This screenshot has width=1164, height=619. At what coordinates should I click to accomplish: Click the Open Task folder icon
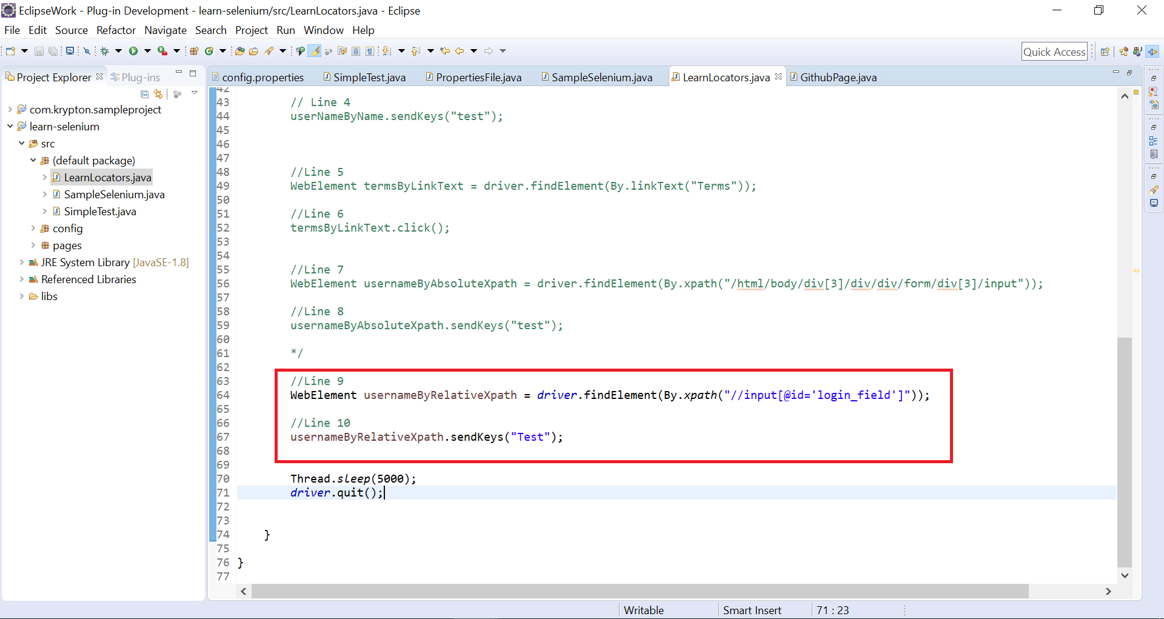[x=254, y=51]
